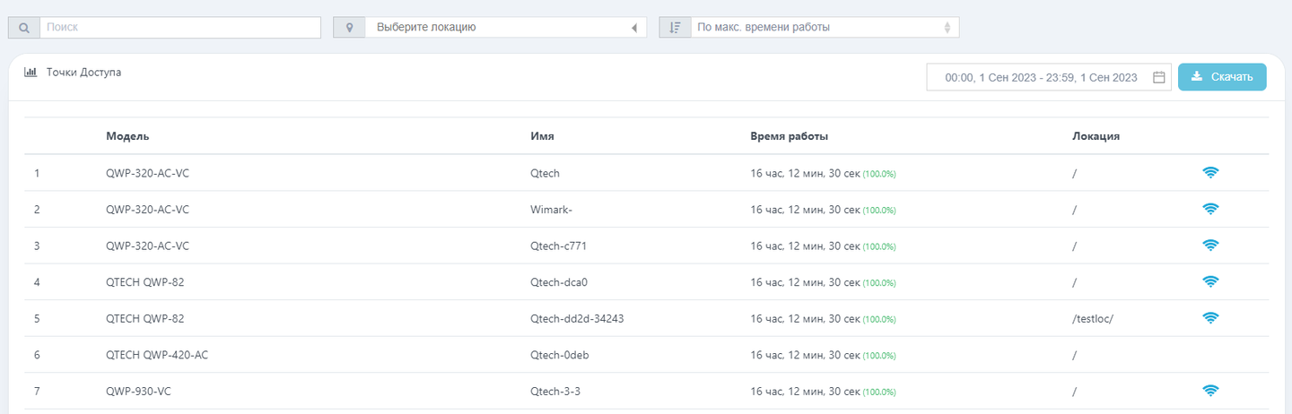The width and height of the screenshot is (1292, 414).
Task: Click Wi-Fi icon in Wimark- row
Action: click(1210, 209)
